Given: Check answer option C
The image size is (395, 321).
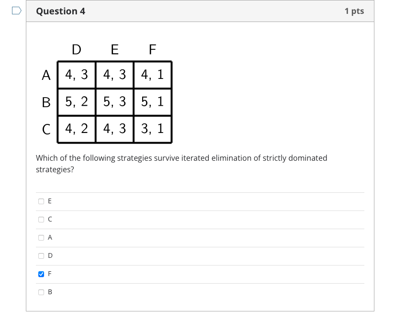Looking at the screenshot, I should pyautogui.click(x=41, y=219).
